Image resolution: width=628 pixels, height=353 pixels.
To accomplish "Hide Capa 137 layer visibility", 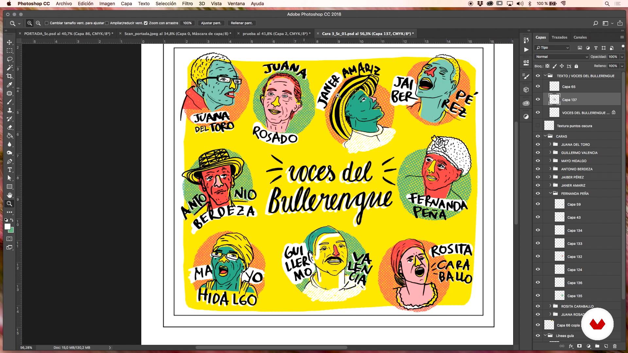I will tap(538, 100).
